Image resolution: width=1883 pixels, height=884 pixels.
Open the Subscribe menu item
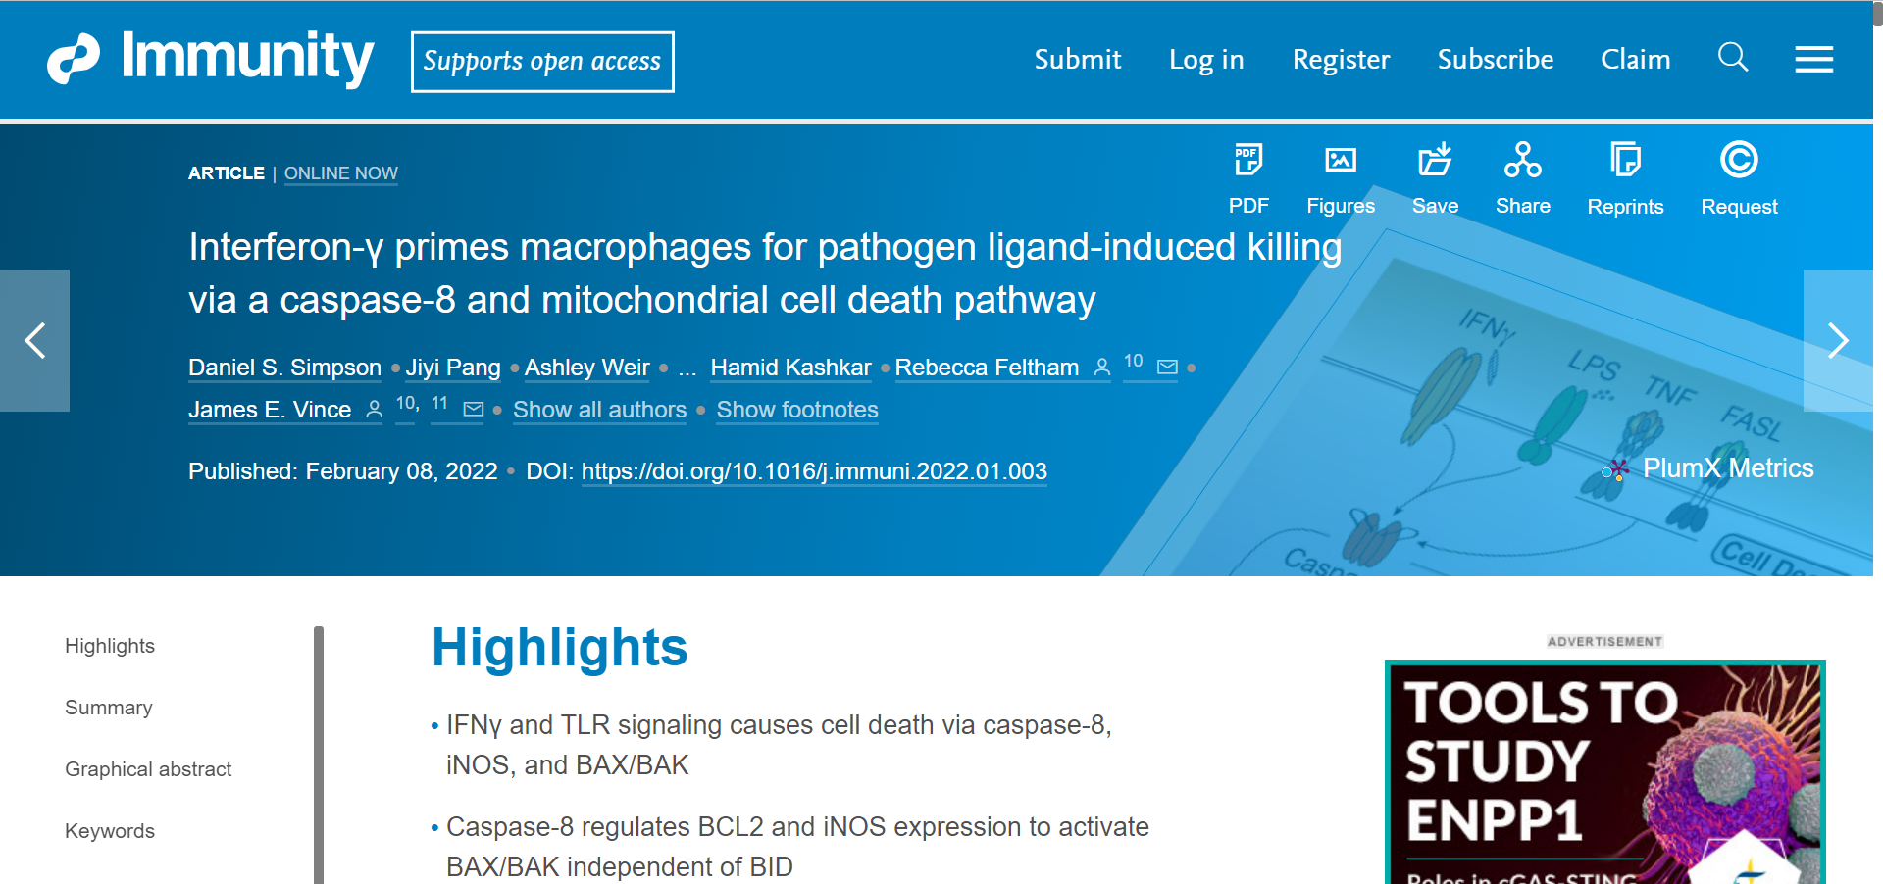[1496, 60]
